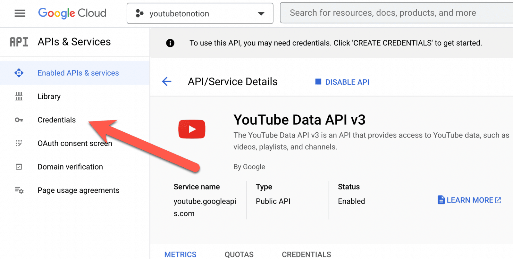Switch to the QUOTAS tab
513x259 pixels.
coord(239,254)
